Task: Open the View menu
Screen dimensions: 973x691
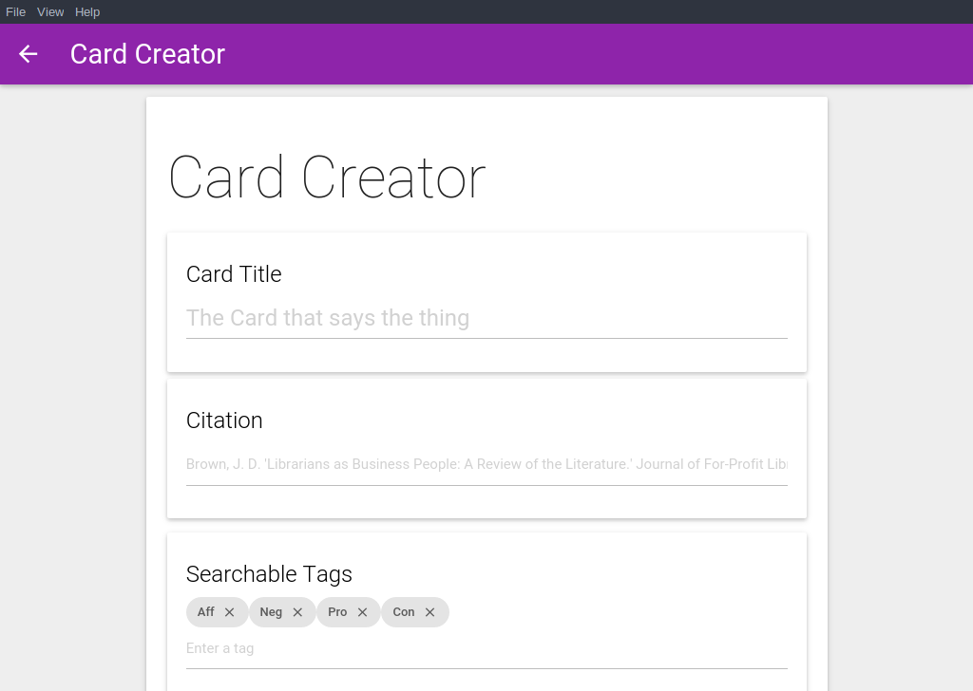Action: 50,11
